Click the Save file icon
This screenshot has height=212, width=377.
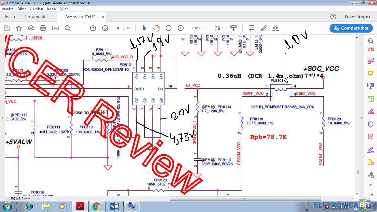[x=7, y=28]
